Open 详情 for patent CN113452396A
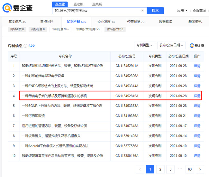The width and height of the screenshot is (209, 177). click(x=197, y=76)
